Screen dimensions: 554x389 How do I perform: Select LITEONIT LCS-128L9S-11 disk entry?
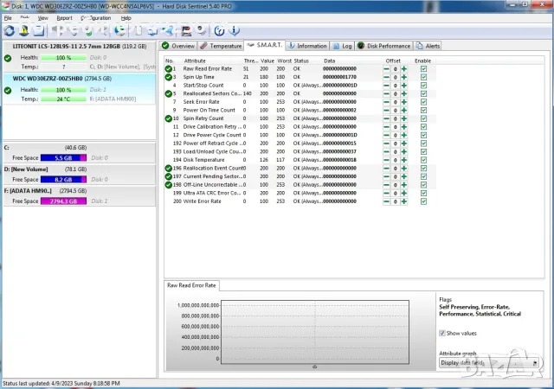79,56
